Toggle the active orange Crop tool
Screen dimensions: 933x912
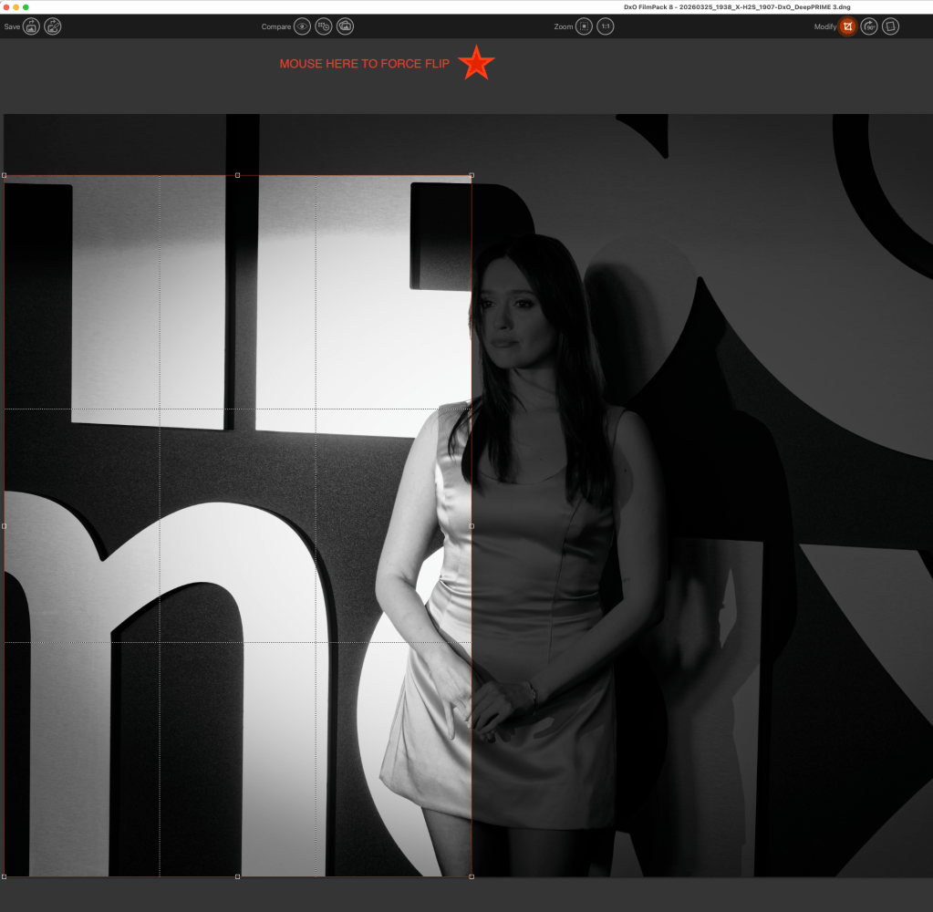[x=847, y=27]
